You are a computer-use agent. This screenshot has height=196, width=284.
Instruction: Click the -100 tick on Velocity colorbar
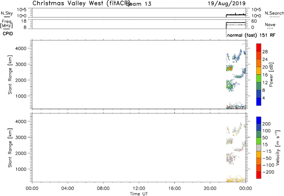[268, 165]
